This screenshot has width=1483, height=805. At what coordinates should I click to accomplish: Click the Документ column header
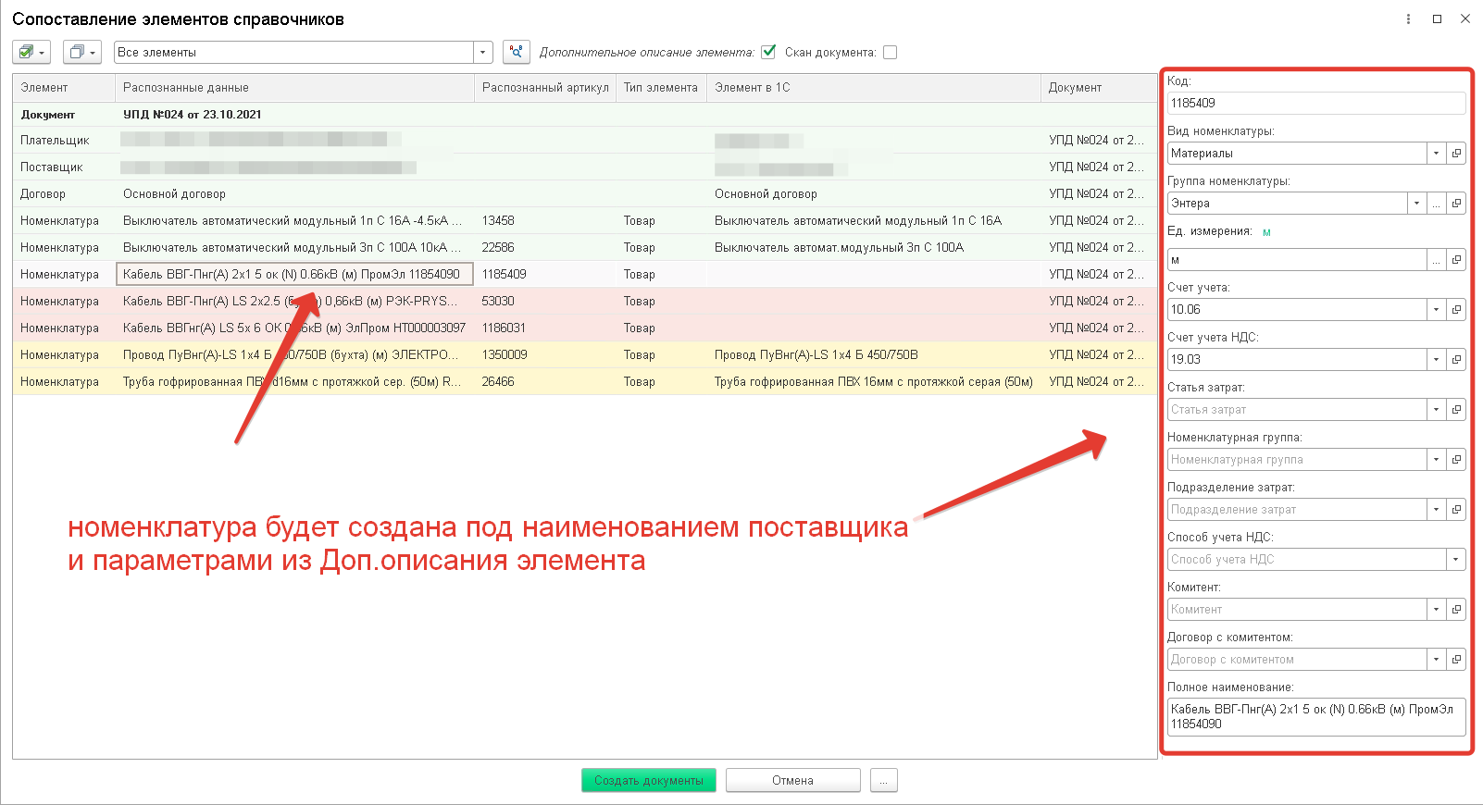click(1099, 88)
